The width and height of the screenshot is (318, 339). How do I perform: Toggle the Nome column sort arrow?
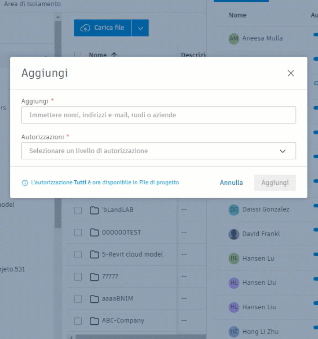click(114, 55)
